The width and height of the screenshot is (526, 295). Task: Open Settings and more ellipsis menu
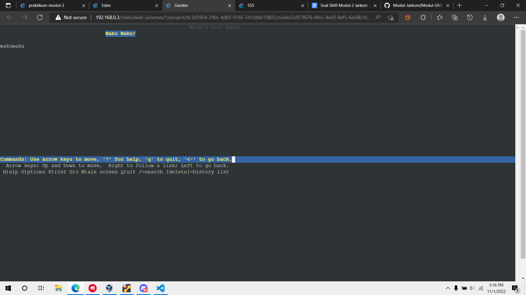[516, 17]
